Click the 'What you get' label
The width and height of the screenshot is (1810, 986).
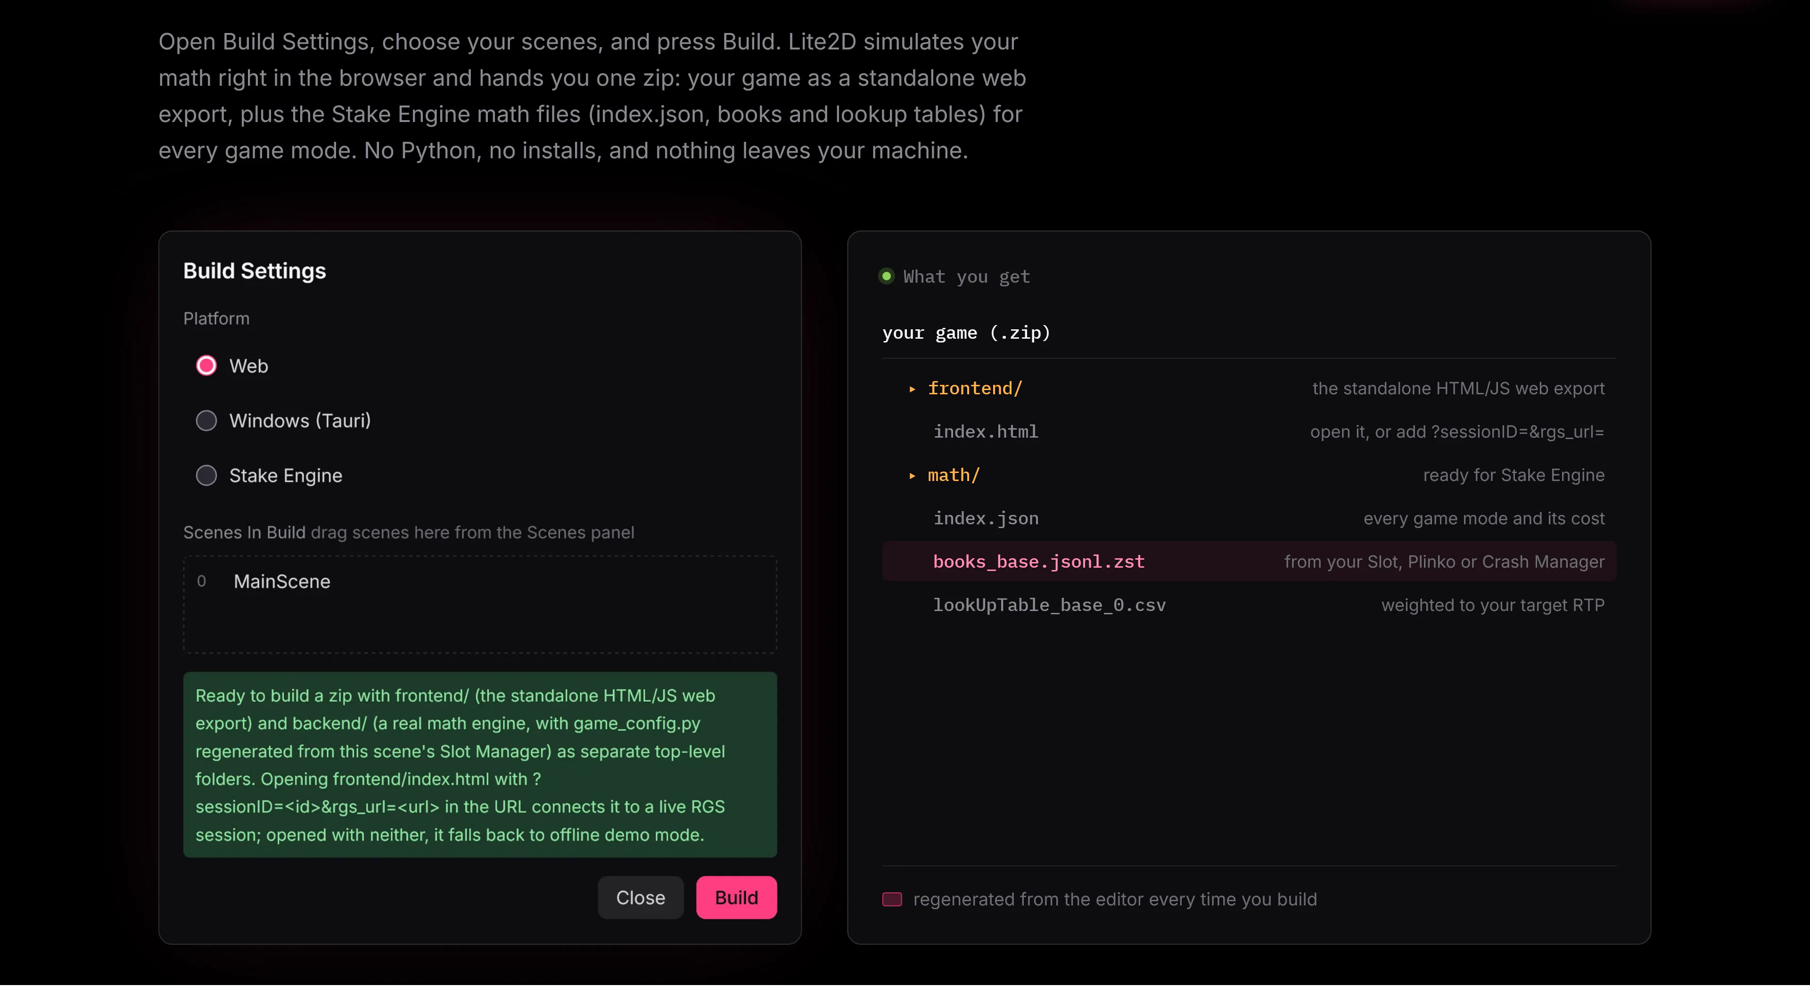click(x=966, y=277)
